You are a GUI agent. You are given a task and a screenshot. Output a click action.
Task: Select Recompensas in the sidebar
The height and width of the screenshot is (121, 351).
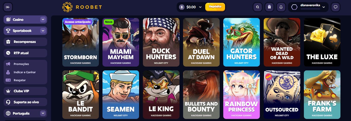click(x=25, y=42)
